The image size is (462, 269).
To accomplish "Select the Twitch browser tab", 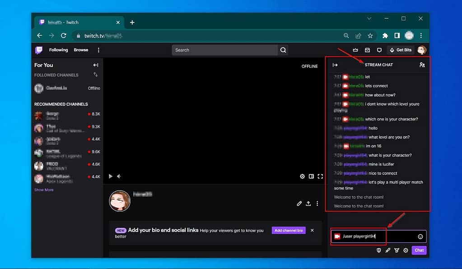I will [x=79, y=23].
